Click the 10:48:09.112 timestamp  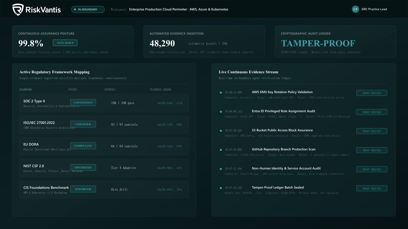point(233,111)
